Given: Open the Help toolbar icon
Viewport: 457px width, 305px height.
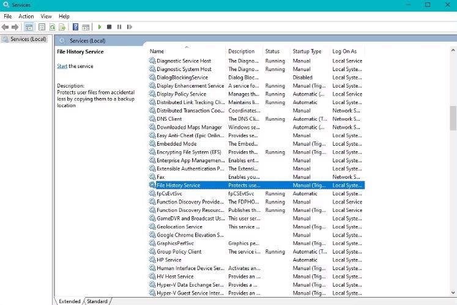Looking at the screenshot, I should point(75,27).
